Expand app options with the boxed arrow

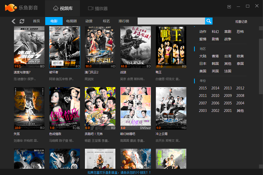tap(229, 7)
